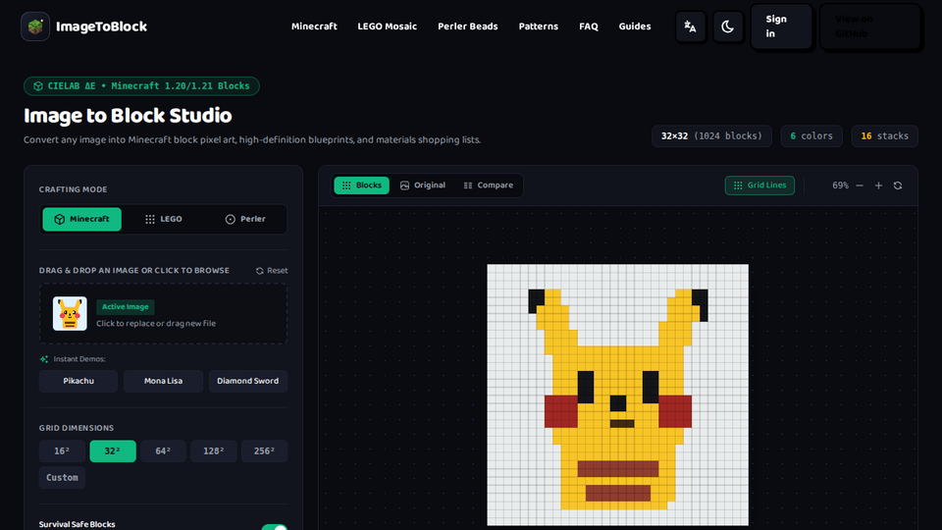Switch crafting mode to LEGO
Screen dimensions: 942x530
click(x=164, y=219)
